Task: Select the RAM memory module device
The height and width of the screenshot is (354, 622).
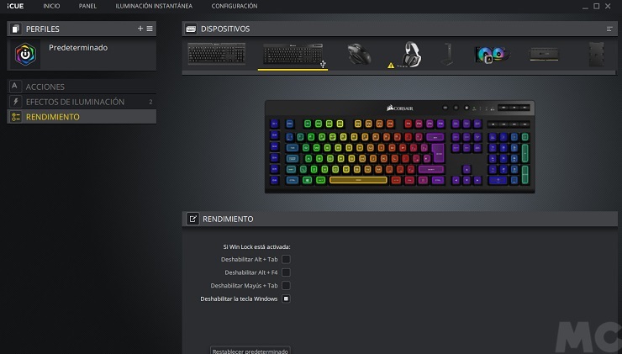Action: [x=544, y=55]
